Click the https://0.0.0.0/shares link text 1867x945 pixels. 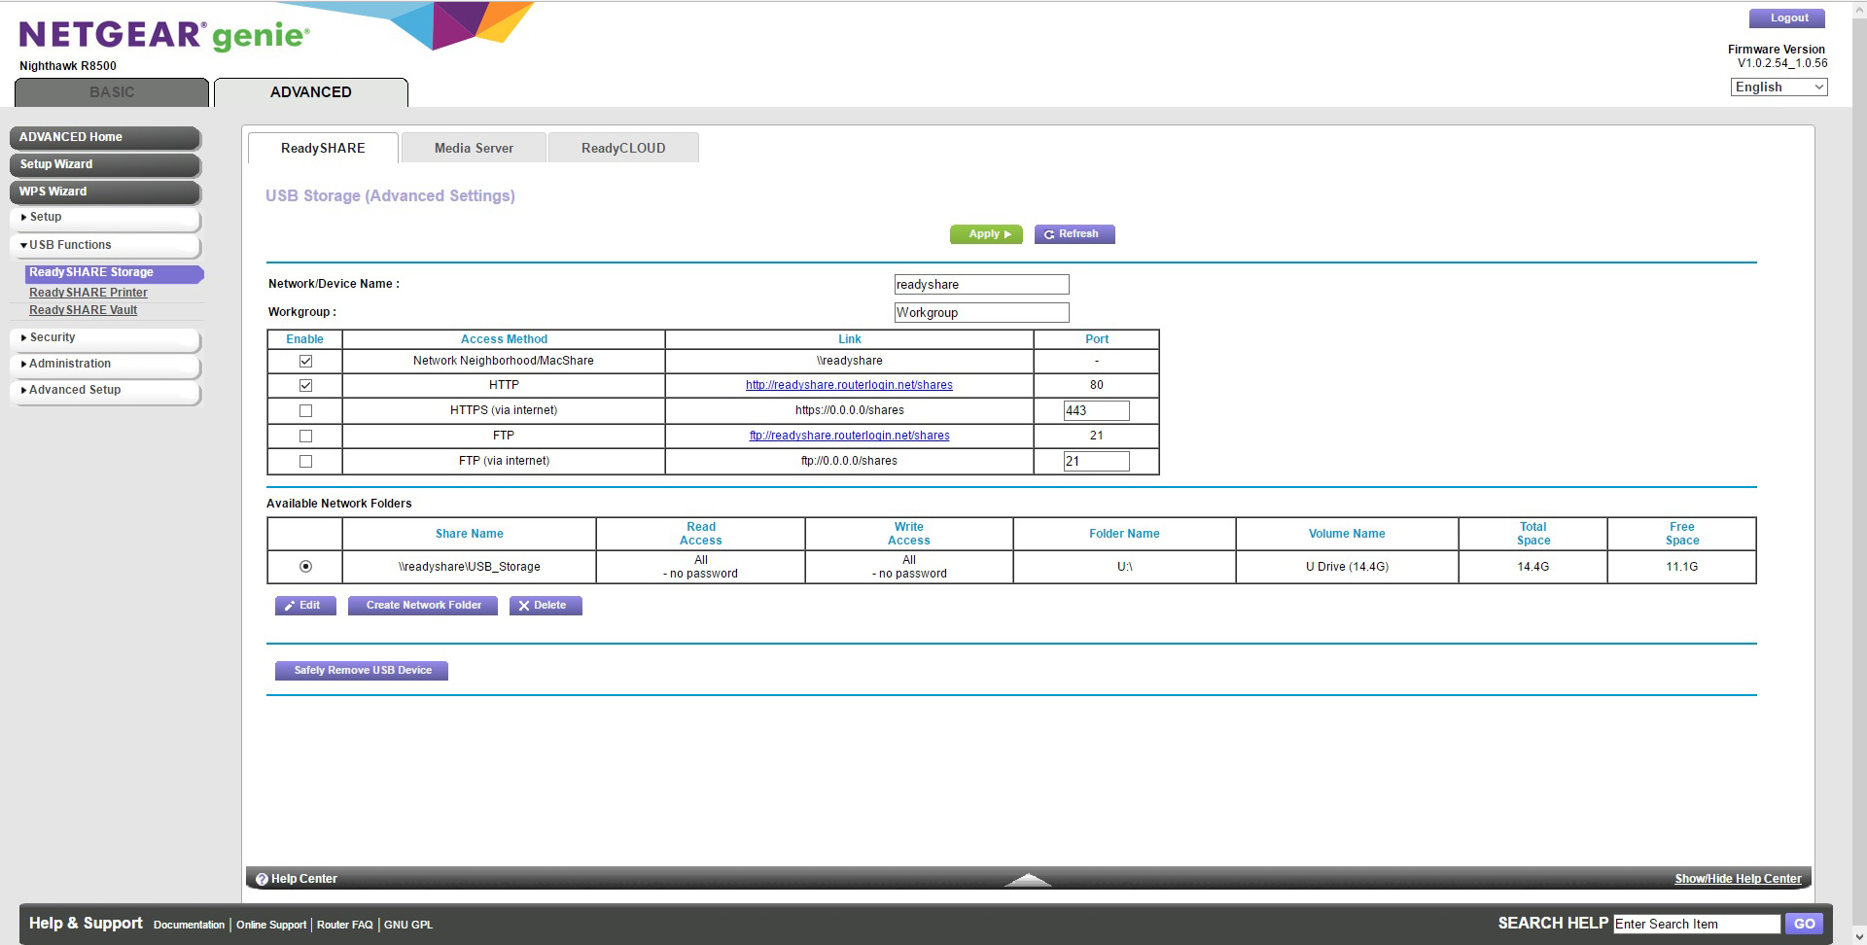[849, 410]
